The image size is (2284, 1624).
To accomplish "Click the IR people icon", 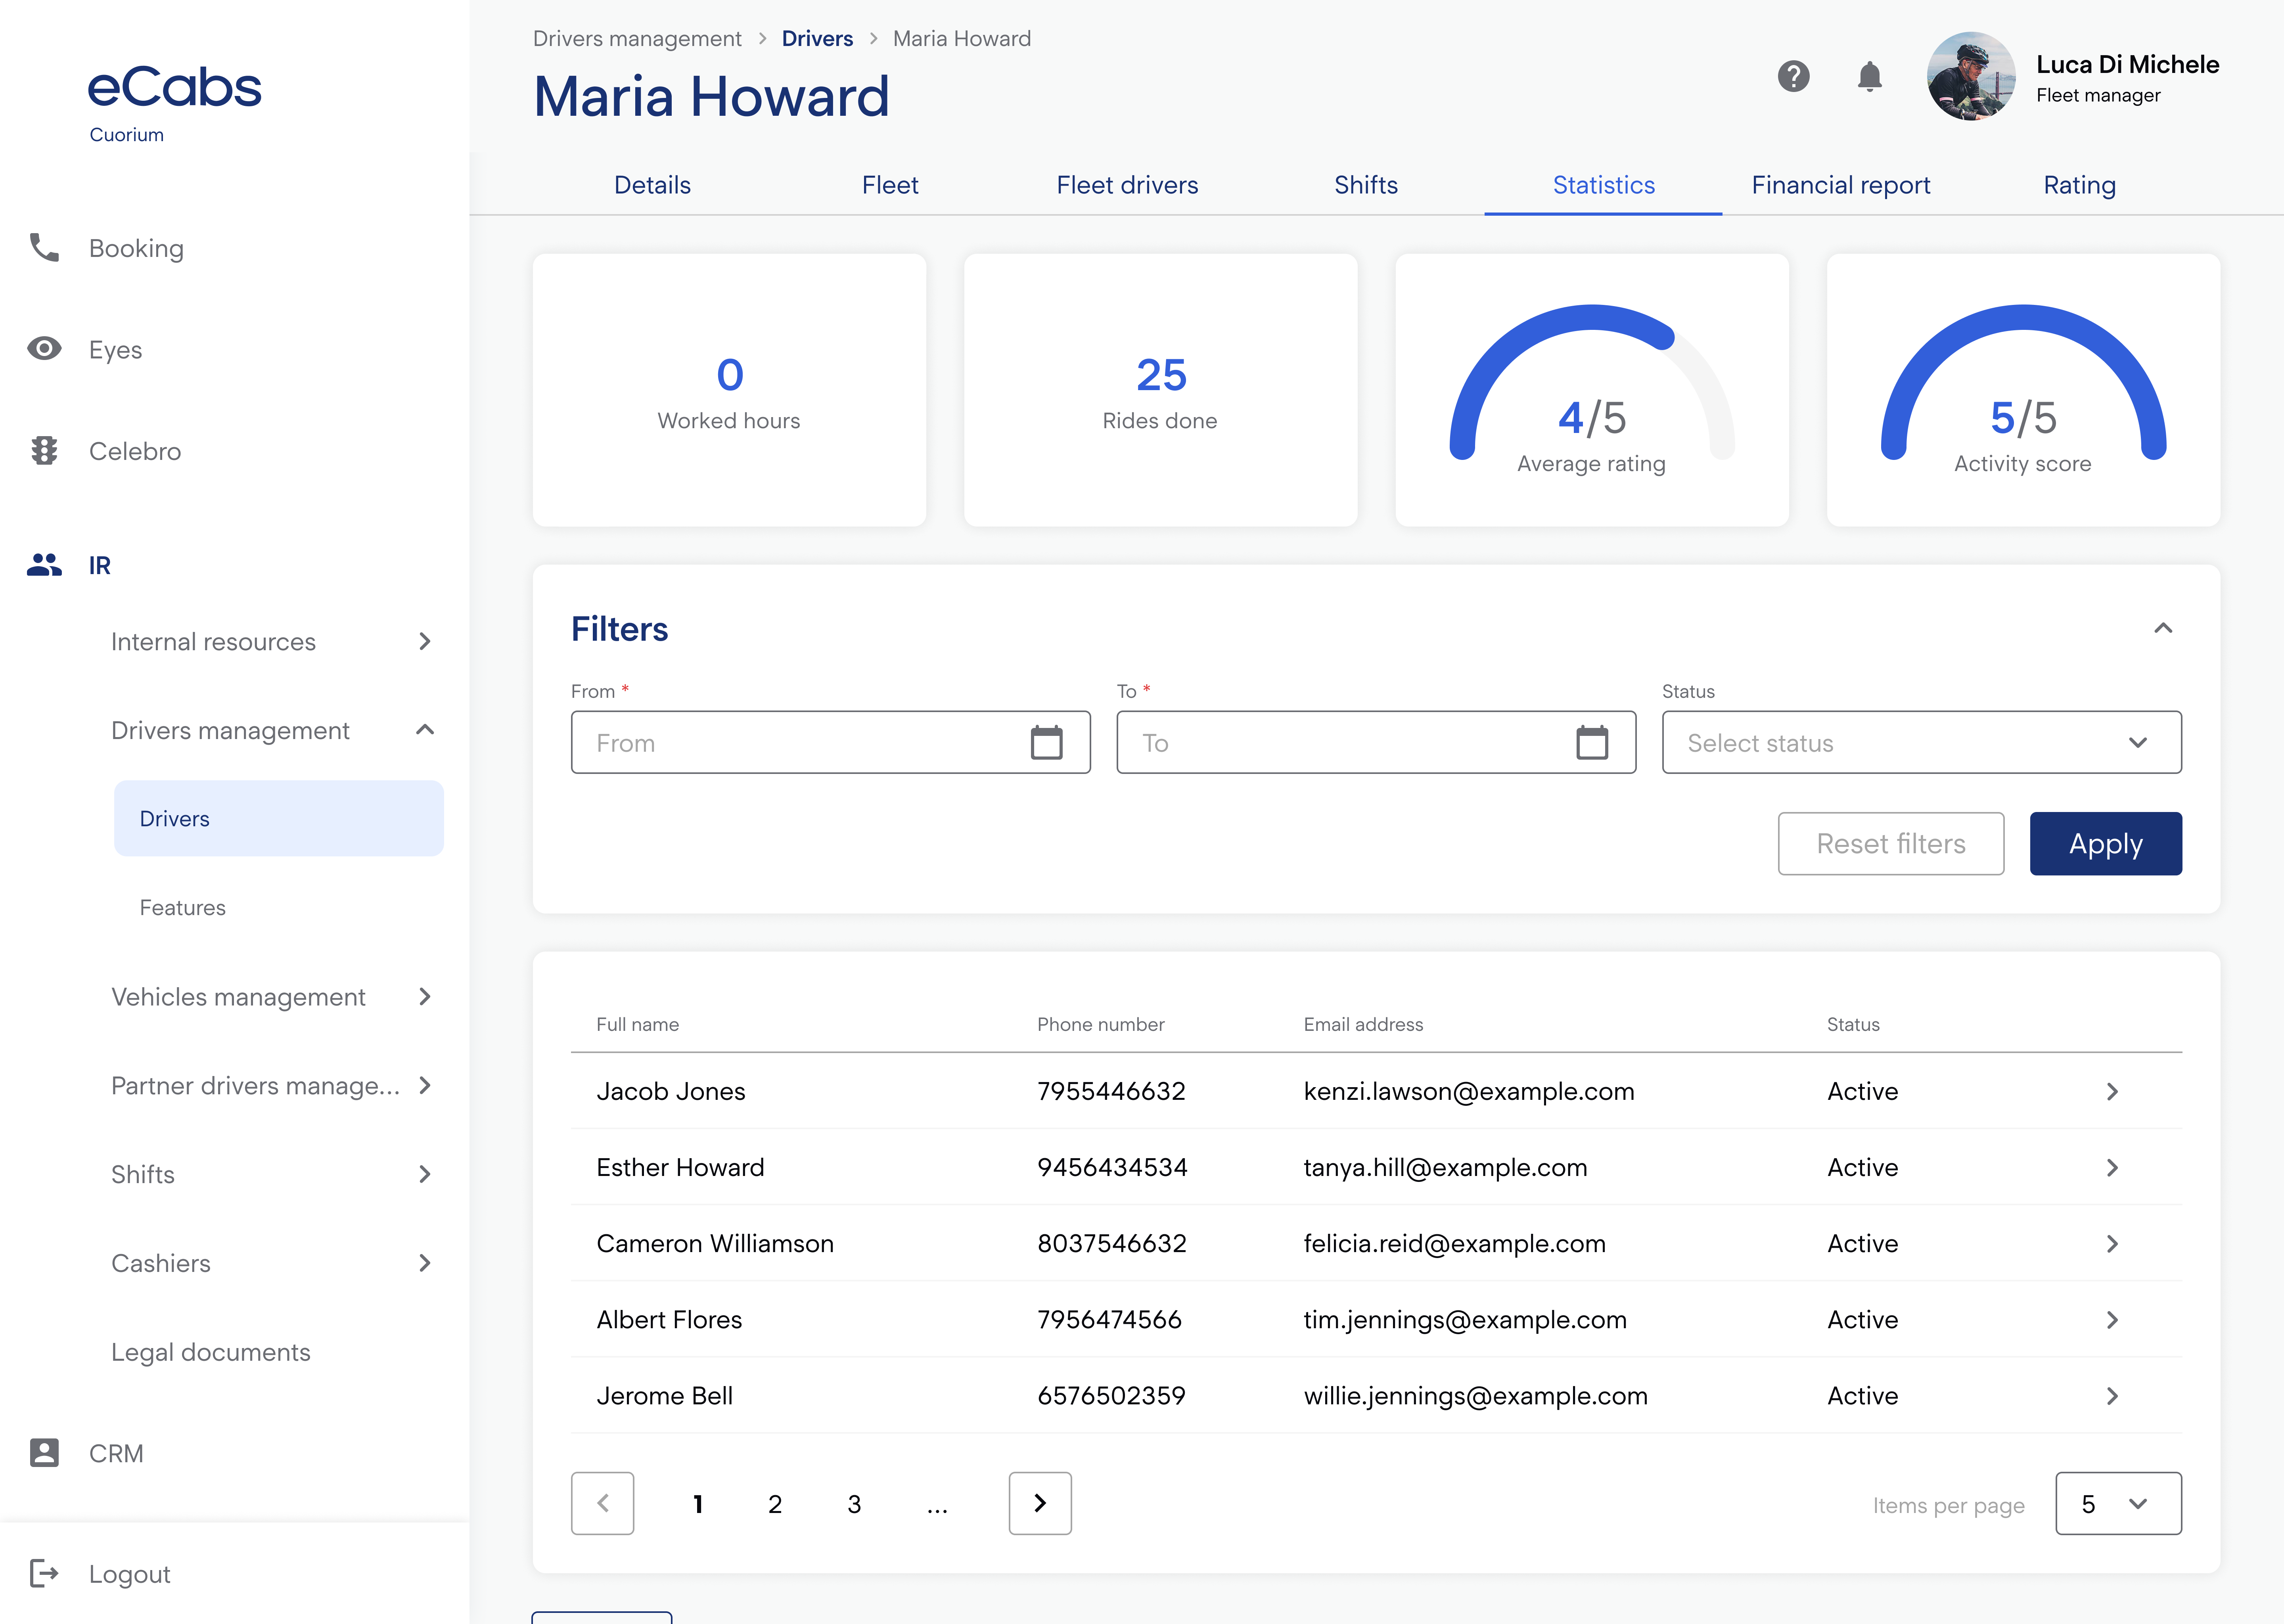I will pos(44,565).
